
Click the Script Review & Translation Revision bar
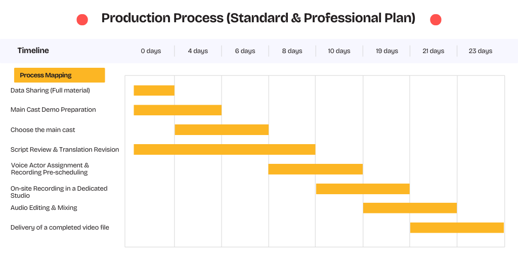[x=225, y=149]
